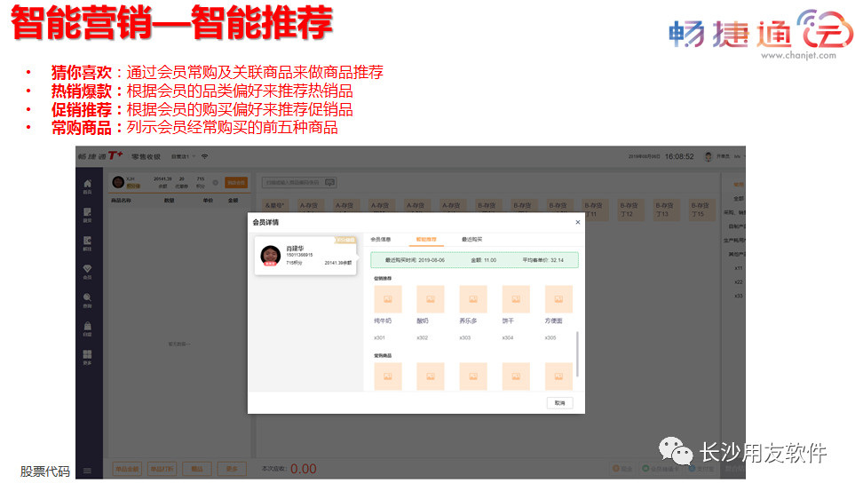Open the 查询 search icon in sidebar
This screenshot has height=491, width=855.
pos(87,300)
